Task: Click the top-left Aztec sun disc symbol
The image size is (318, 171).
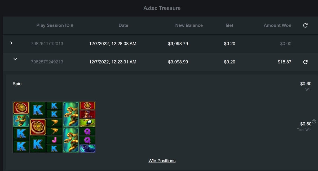Action: [21, 108]
